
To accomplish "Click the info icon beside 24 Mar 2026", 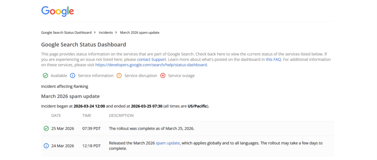I will (x=46, y=146).
